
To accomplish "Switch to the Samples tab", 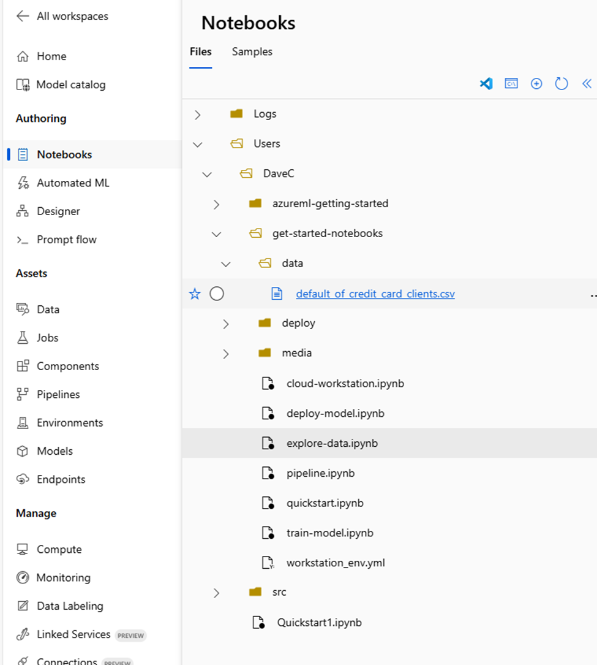I will tap(252, 51).
